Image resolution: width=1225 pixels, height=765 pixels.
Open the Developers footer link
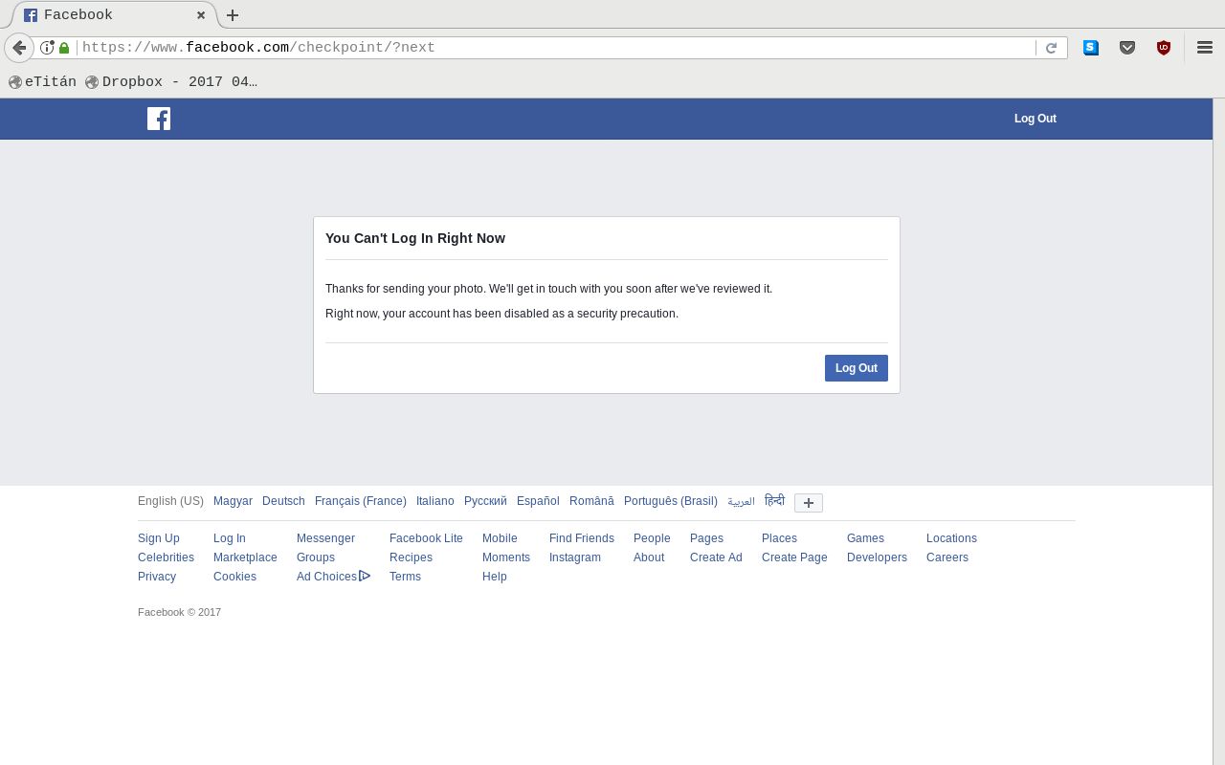pos(877,557)
